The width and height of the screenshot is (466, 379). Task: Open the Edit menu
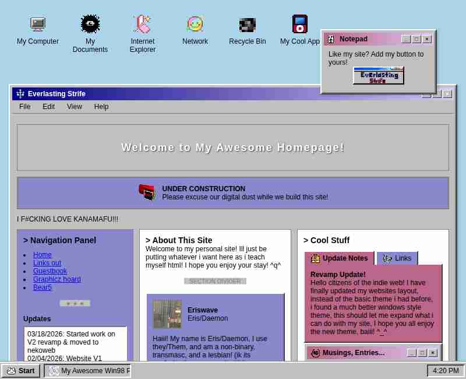click(x=48, y=107)
